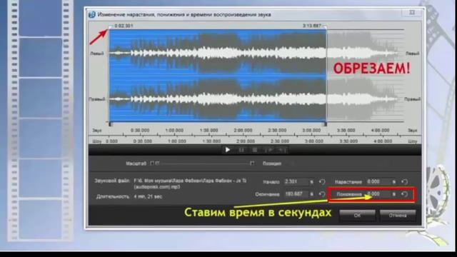
Task: Click the duration text '4 min, 21 sec'
Action: coord(148,197)
